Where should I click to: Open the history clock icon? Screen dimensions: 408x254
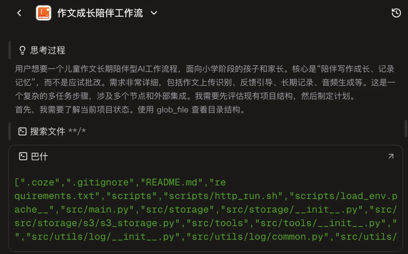tap(396, 13)
